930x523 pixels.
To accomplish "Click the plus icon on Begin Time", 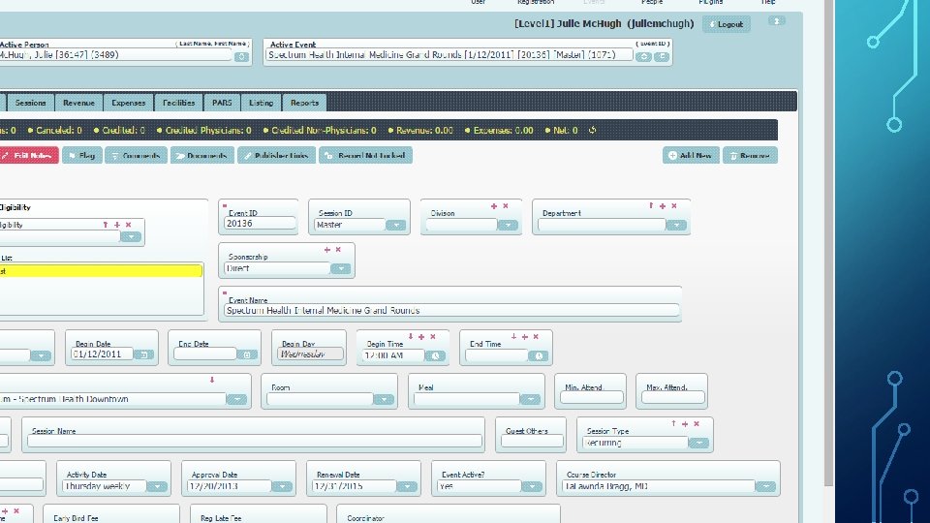I will pyautogui.click(x=421, y=336).
